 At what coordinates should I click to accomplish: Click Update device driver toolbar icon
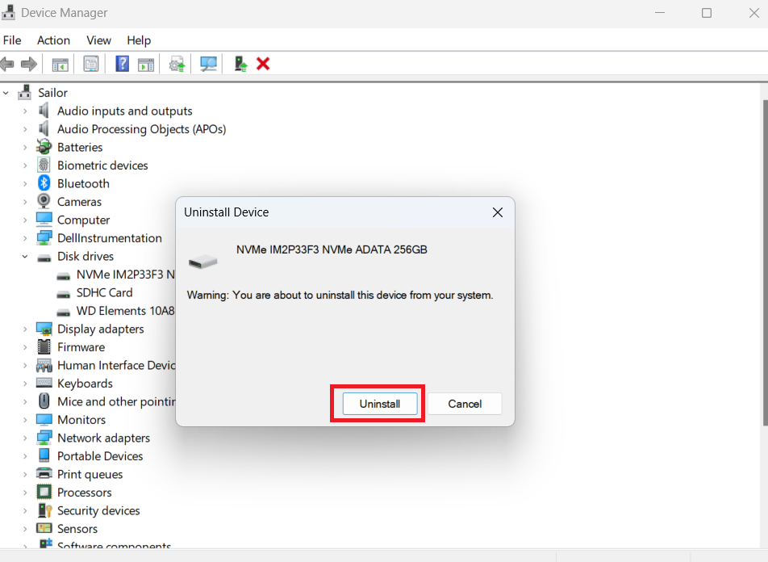pyautogui.click(x=177, y=65)
